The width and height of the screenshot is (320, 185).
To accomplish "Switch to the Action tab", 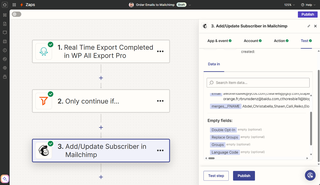I will click(281, 41).
